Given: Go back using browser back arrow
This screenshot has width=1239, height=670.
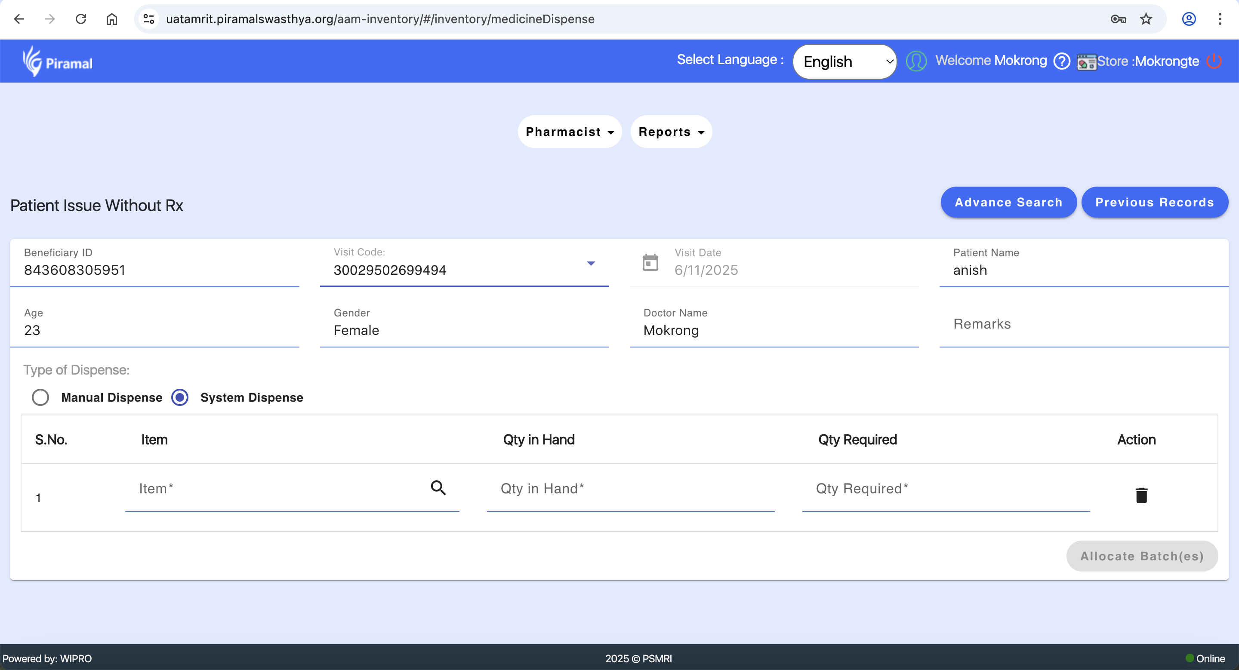Looking at the screenshot, I should tap(19, 19).
